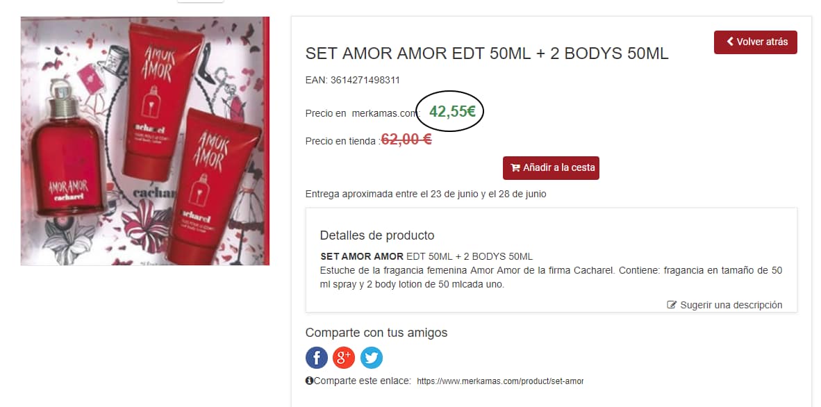821x407 pixels.
Task: Click the merkamas.com share link field
Action: (499, 381)
